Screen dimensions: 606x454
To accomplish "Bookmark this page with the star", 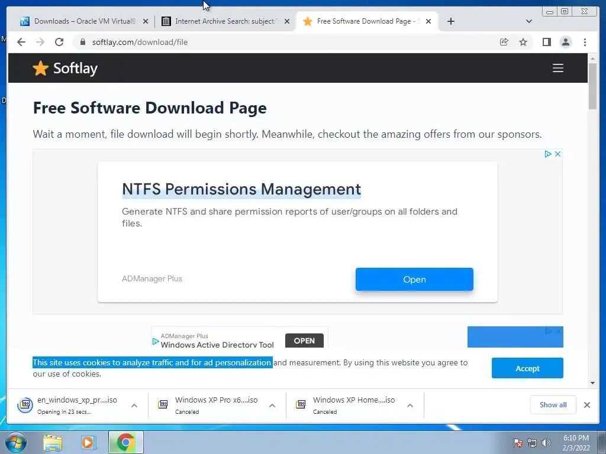I will pos(523,42).
